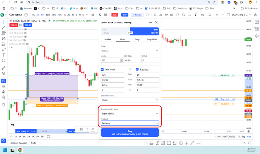The width and height of the screenshot is (260, 154).
Task: Open the Time in force dropdown
Action: pos(130,100)
